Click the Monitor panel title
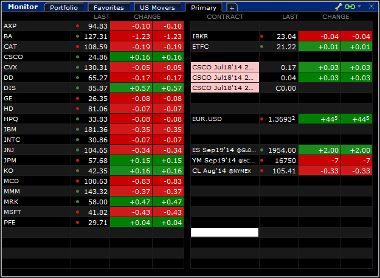380x278 pixels. click(22, 7)
